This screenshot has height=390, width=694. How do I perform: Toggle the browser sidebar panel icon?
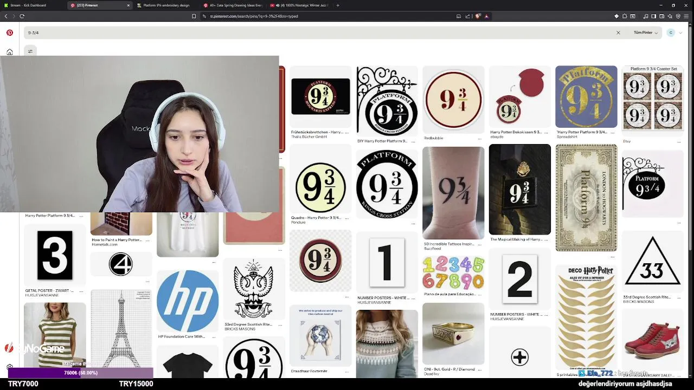pyautogui.click(x=654, y=16)
